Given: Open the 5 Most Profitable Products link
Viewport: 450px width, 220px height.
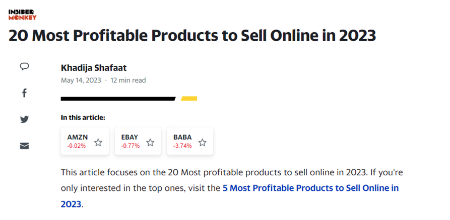Looking at the screenshot, I should click(310, 188).
